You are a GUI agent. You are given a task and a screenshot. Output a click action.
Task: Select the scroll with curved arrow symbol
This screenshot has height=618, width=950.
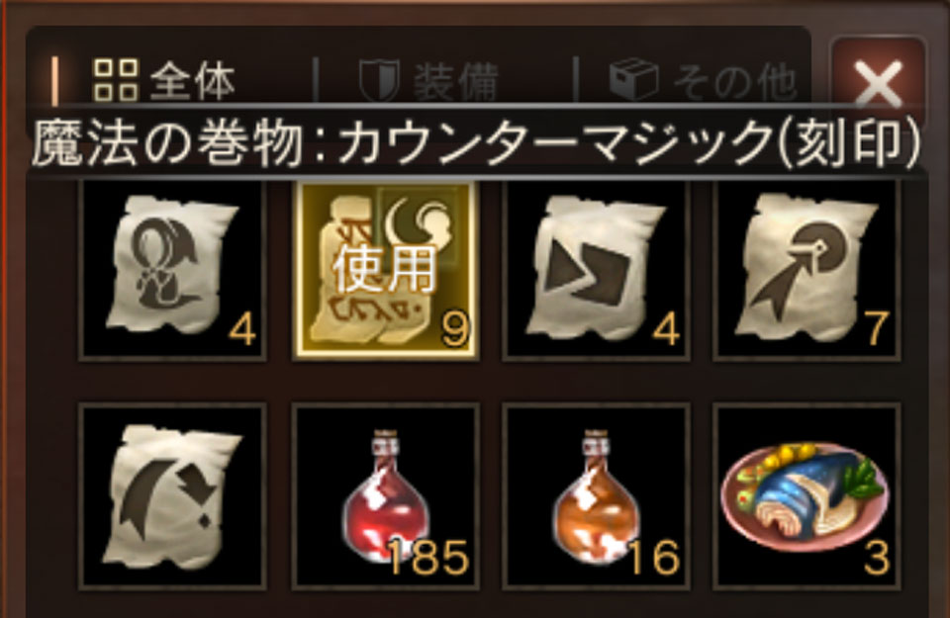coord(172,496)
